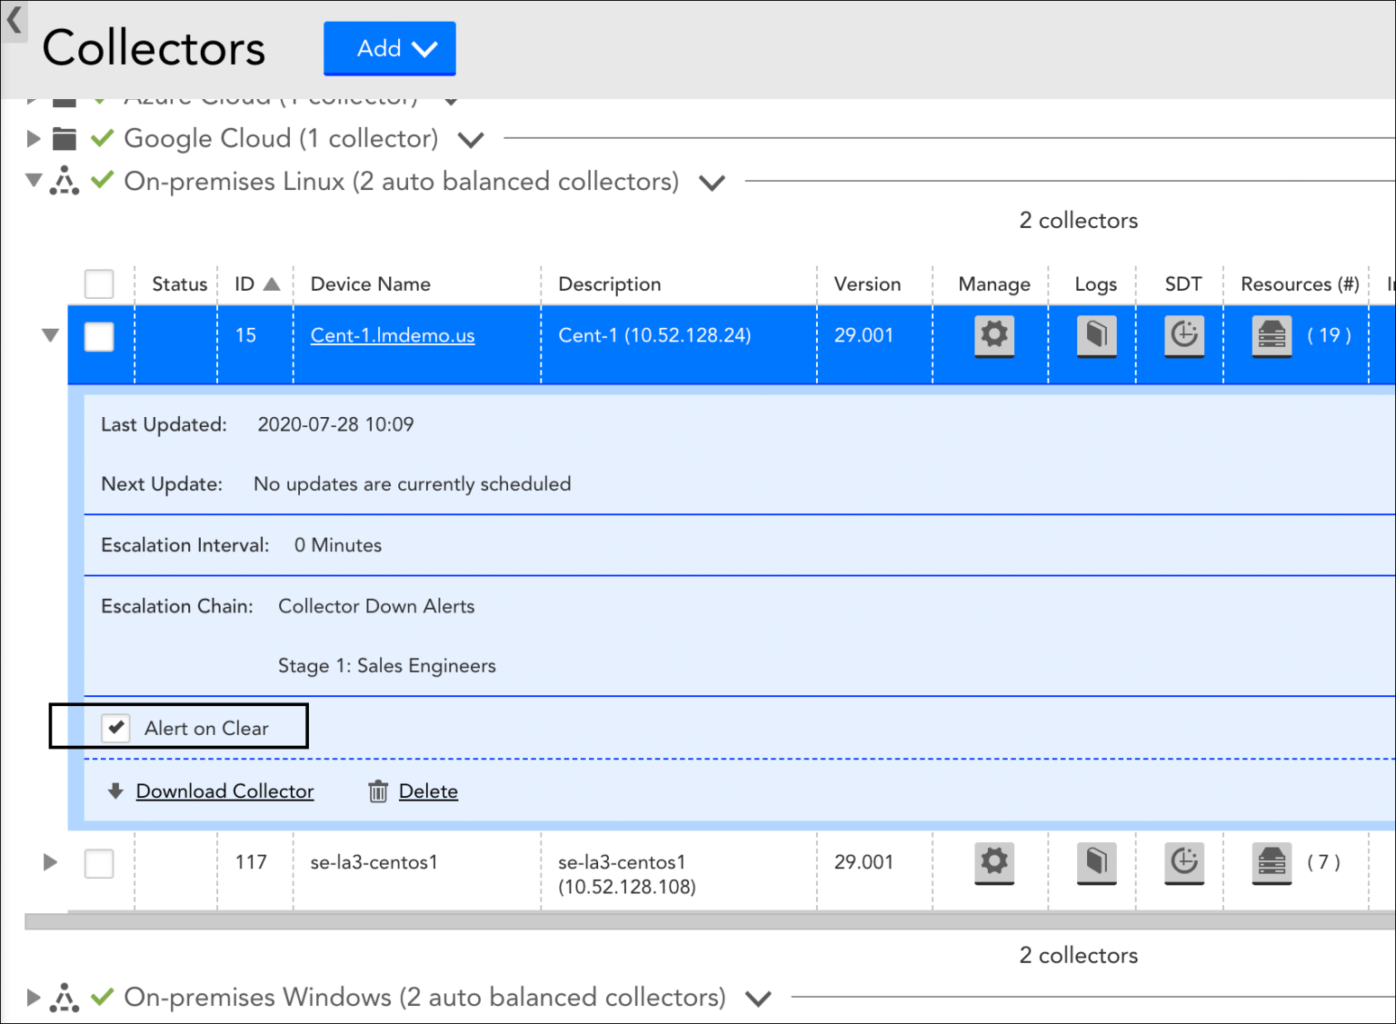Expand details for collector se-la3-centos1
This screenshot has width=1396, height=1024.
pos(50,863)
